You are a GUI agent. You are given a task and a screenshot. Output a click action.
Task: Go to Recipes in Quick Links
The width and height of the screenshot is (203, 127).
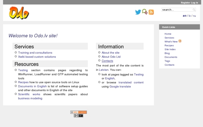169,45
